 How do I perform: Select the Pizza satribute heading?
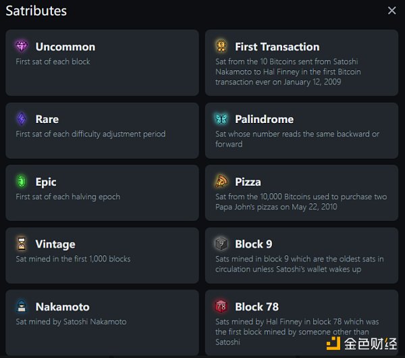(248, 182)
